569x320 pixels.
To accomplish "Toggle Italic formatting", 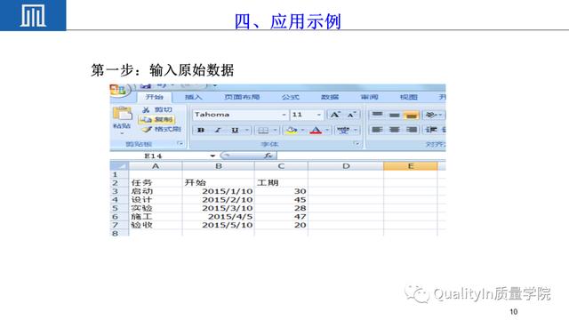I will pos(218,130).
